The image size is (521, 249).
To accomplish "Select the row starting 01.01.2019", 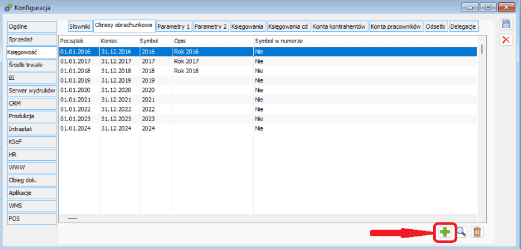I will [x=268, y=80].
